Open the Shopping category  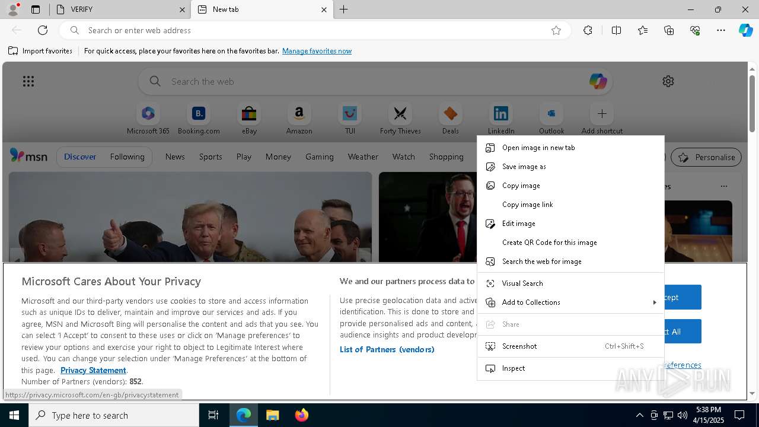point(447,157)
